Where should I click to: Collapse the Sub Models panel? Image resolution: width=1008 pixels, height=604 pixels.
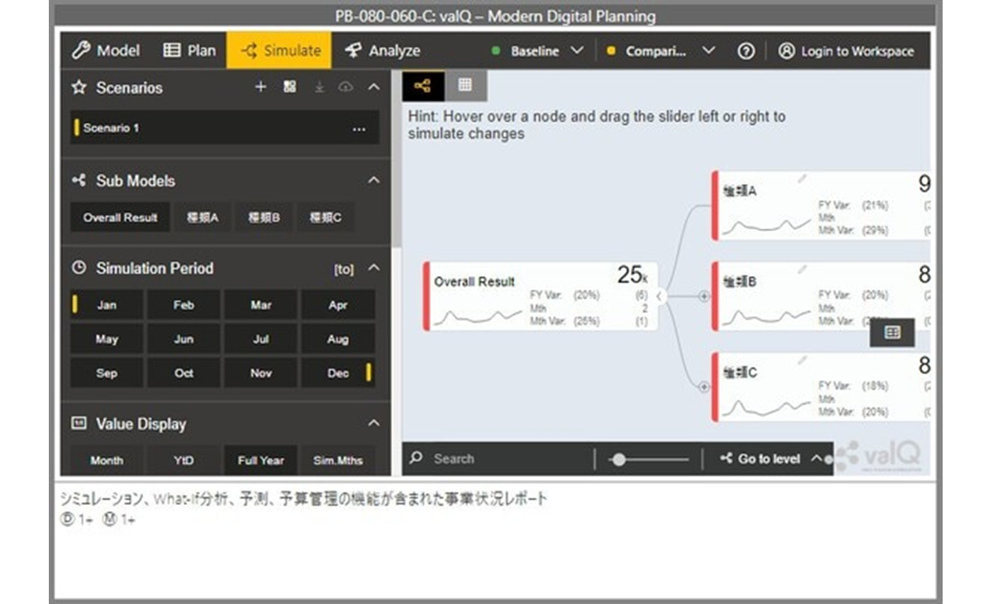click(x=374, y=180)
